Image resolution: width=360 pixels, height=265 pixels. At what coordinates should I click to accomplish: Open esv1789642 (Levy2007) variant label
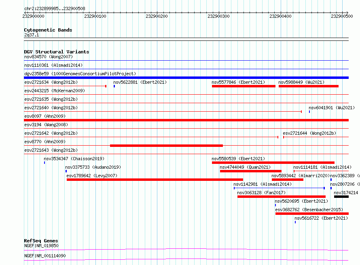coord(92,176)
